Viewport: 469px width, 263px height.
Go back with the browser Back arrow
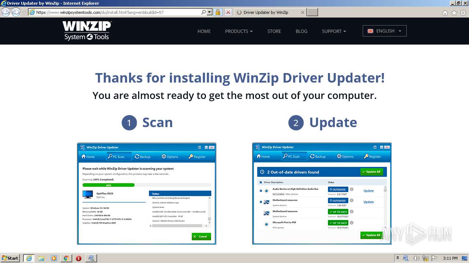(x=5, y=12)
